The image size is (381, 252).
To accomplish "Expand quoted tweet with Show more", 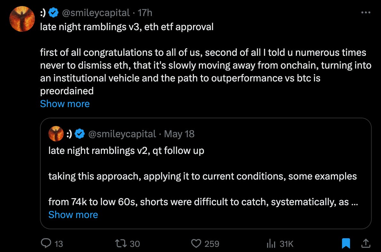I will [73, 215].
